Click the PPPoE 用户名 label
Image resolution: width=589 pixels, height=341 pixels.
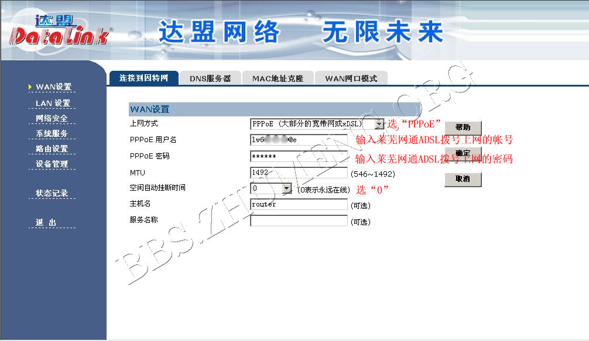(153, 140)
